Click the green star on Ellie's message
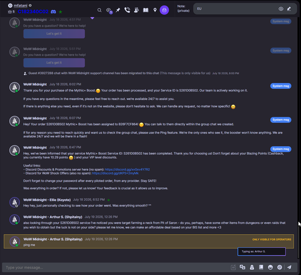301x275 pixels. [x=108, y=200]
